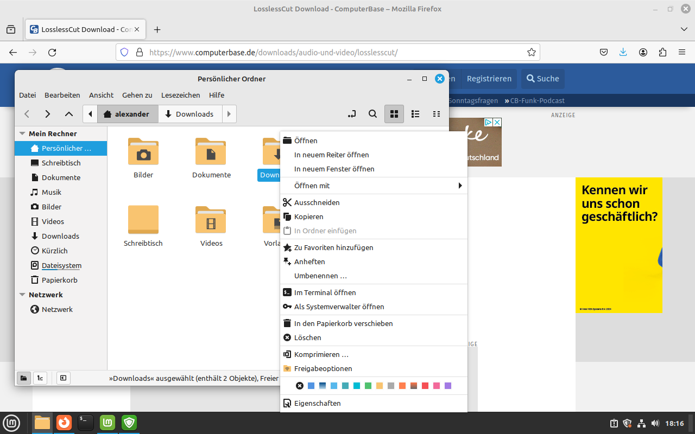
Task: Click Firefox icon in the taskbar
Action: point(64,423)
